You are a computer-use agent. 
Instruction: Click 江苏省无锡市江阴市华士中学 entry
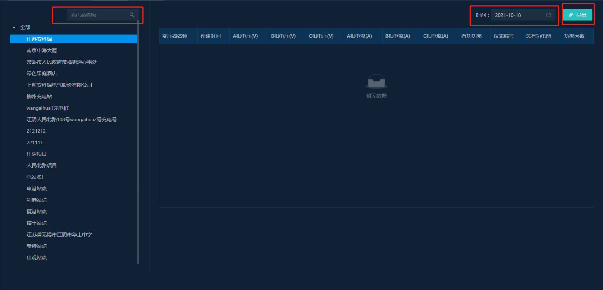(59, 235)
